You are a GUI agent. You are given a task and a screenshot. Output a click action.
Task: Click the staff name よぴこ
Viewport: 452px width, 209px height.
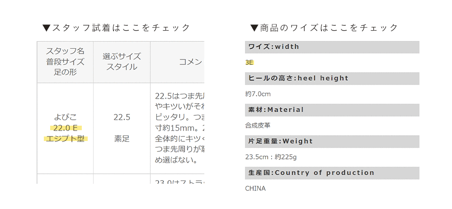(x=66, y=117)
